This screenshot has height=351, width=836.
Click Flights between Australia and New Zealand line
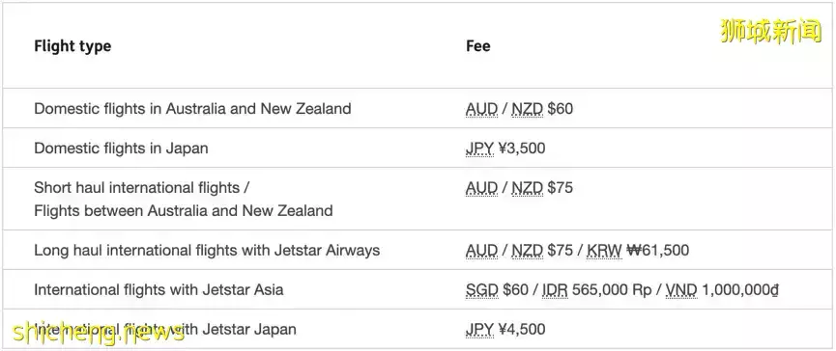[184, 210]
